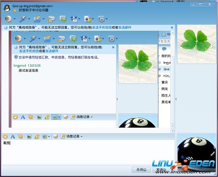Viewport: 218px width, 177px height.
Task: Open emoticon picker above the message input
Action: pyautogui.click(x=5, y=136)
